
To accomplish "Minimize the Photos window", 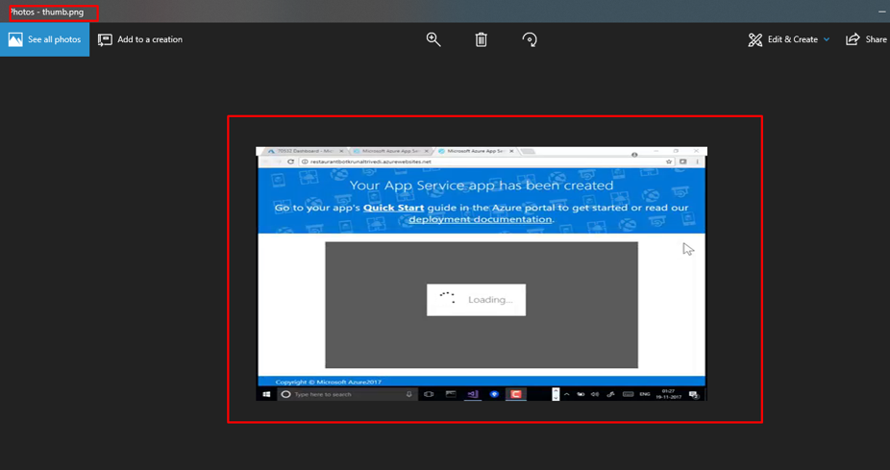I will coord(881,12).
